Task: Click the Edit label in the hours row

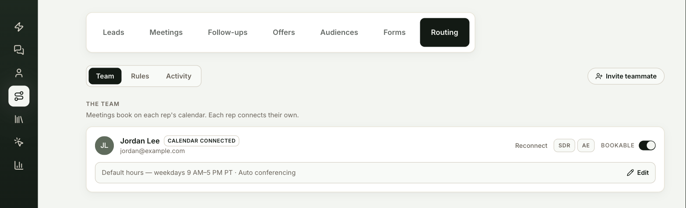Action: point(643,173)
